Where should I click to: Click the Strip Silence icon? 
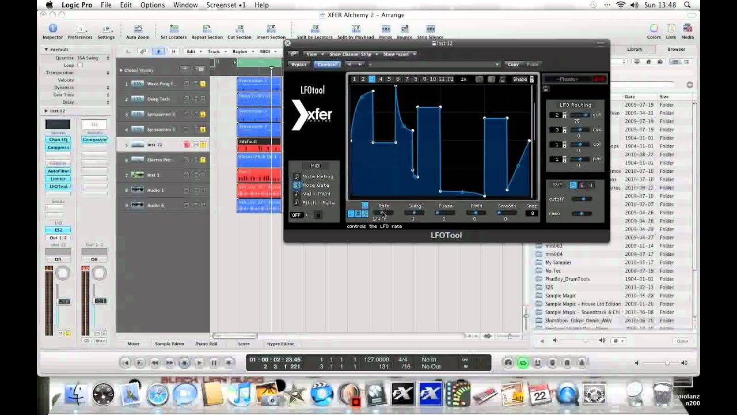[x=430, y=29]
